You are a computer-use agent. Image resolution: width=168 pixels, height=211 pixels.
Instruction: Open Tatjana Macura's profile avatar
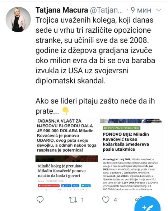coord(18,19)
